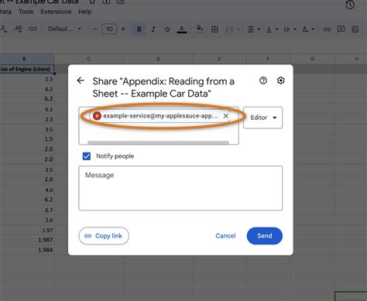Apply strikethrough formatting

pos(167,29)
